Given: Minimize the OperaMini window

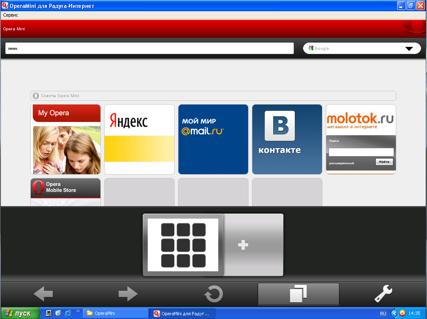Looking at the screenshot, I should pyautogui.click(x=401, y=5).
